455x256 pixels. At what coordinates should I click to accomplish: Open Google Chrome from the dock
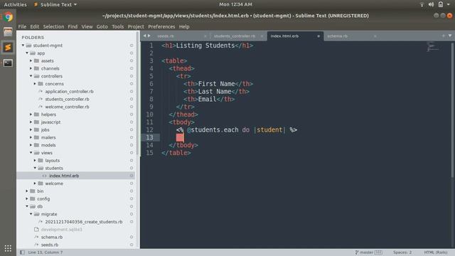(x=8, y=17)
